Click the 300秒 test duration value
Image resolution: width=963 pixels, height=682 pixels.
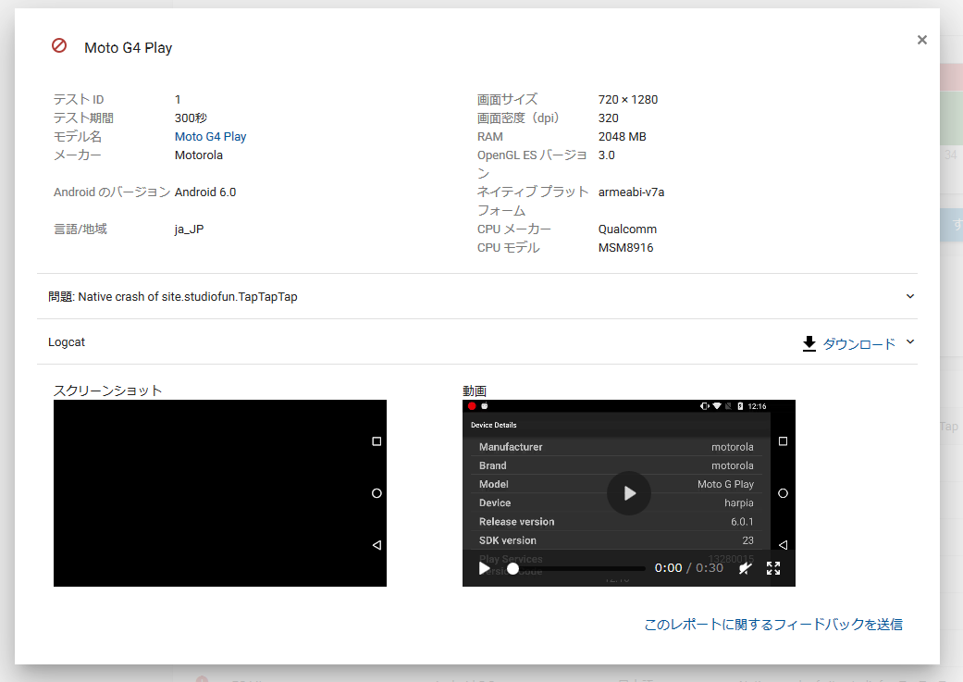tap(191, 118)
